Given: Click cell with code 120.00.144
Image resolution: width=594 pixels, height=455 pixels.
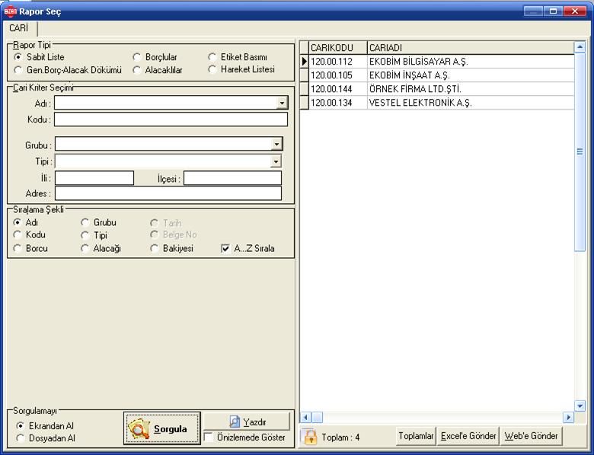Looking at the screenshot, I should click(338, 88).
